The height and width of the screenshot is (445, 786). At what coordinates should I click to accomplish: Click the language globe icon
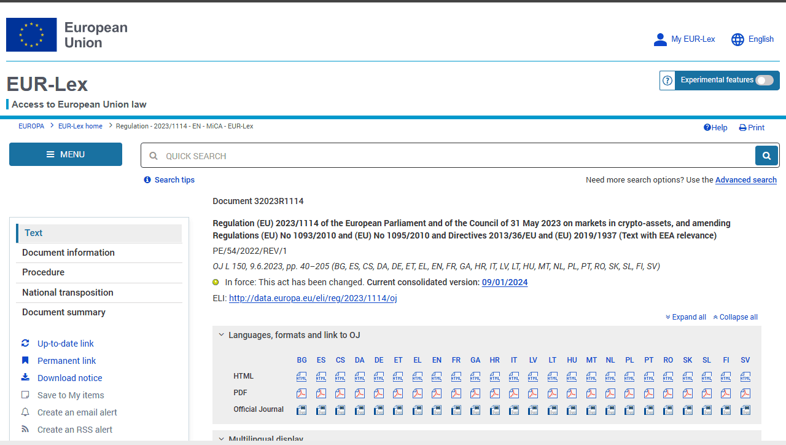coord(737,39)
